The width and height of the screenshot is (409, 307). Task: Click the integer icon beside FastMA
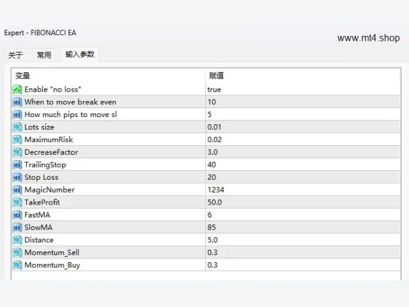[17, 215]
